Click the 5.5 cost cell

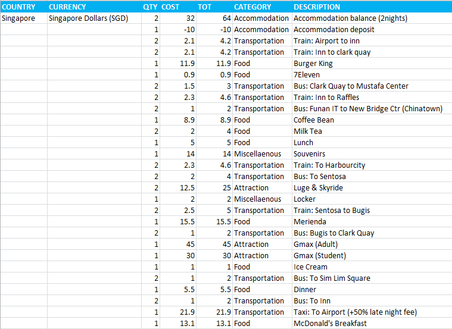[178, 289]
